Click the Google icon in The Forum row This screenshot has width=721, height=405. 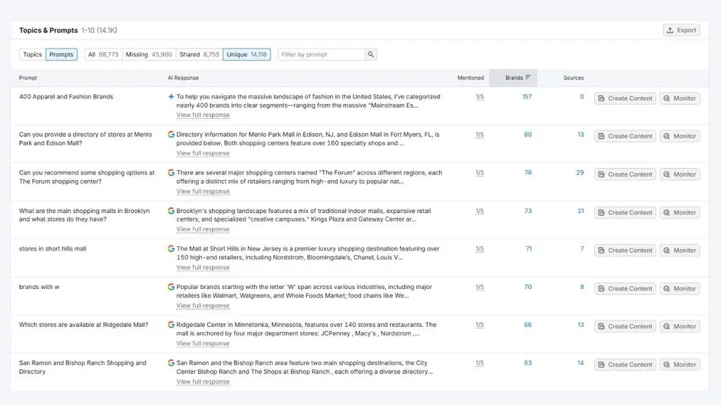[x=171, y=173]
